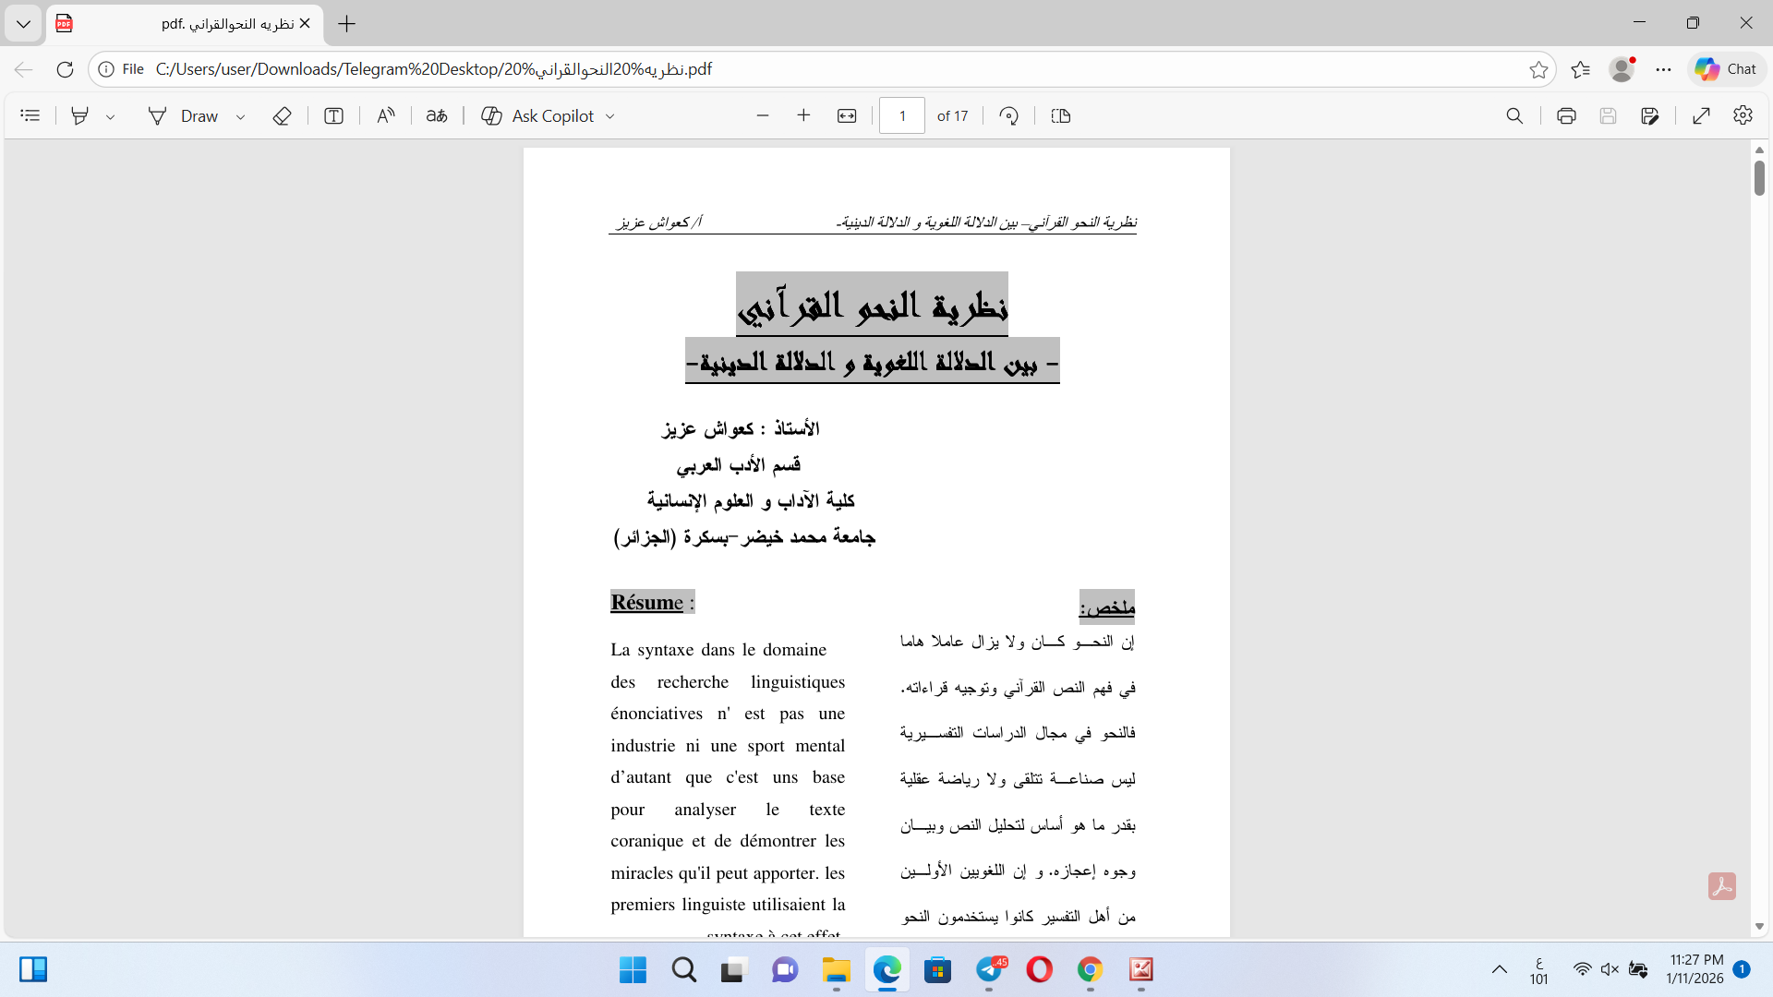
Task: Open Windows Start menu
Action: pyautogui.click(x=633, y=969)
